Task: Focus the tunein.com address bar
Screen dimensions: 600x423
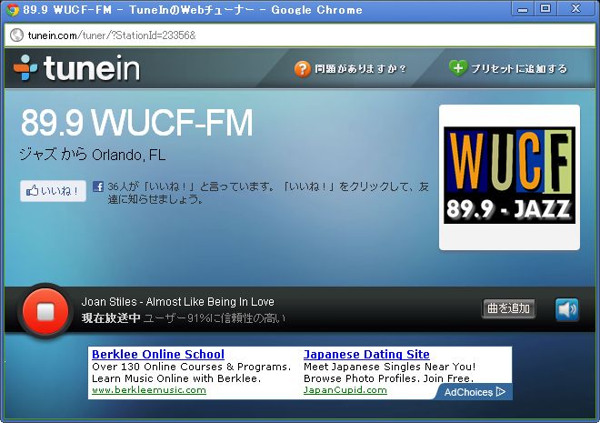Action: pyautogui.click(x=300, y=35)
